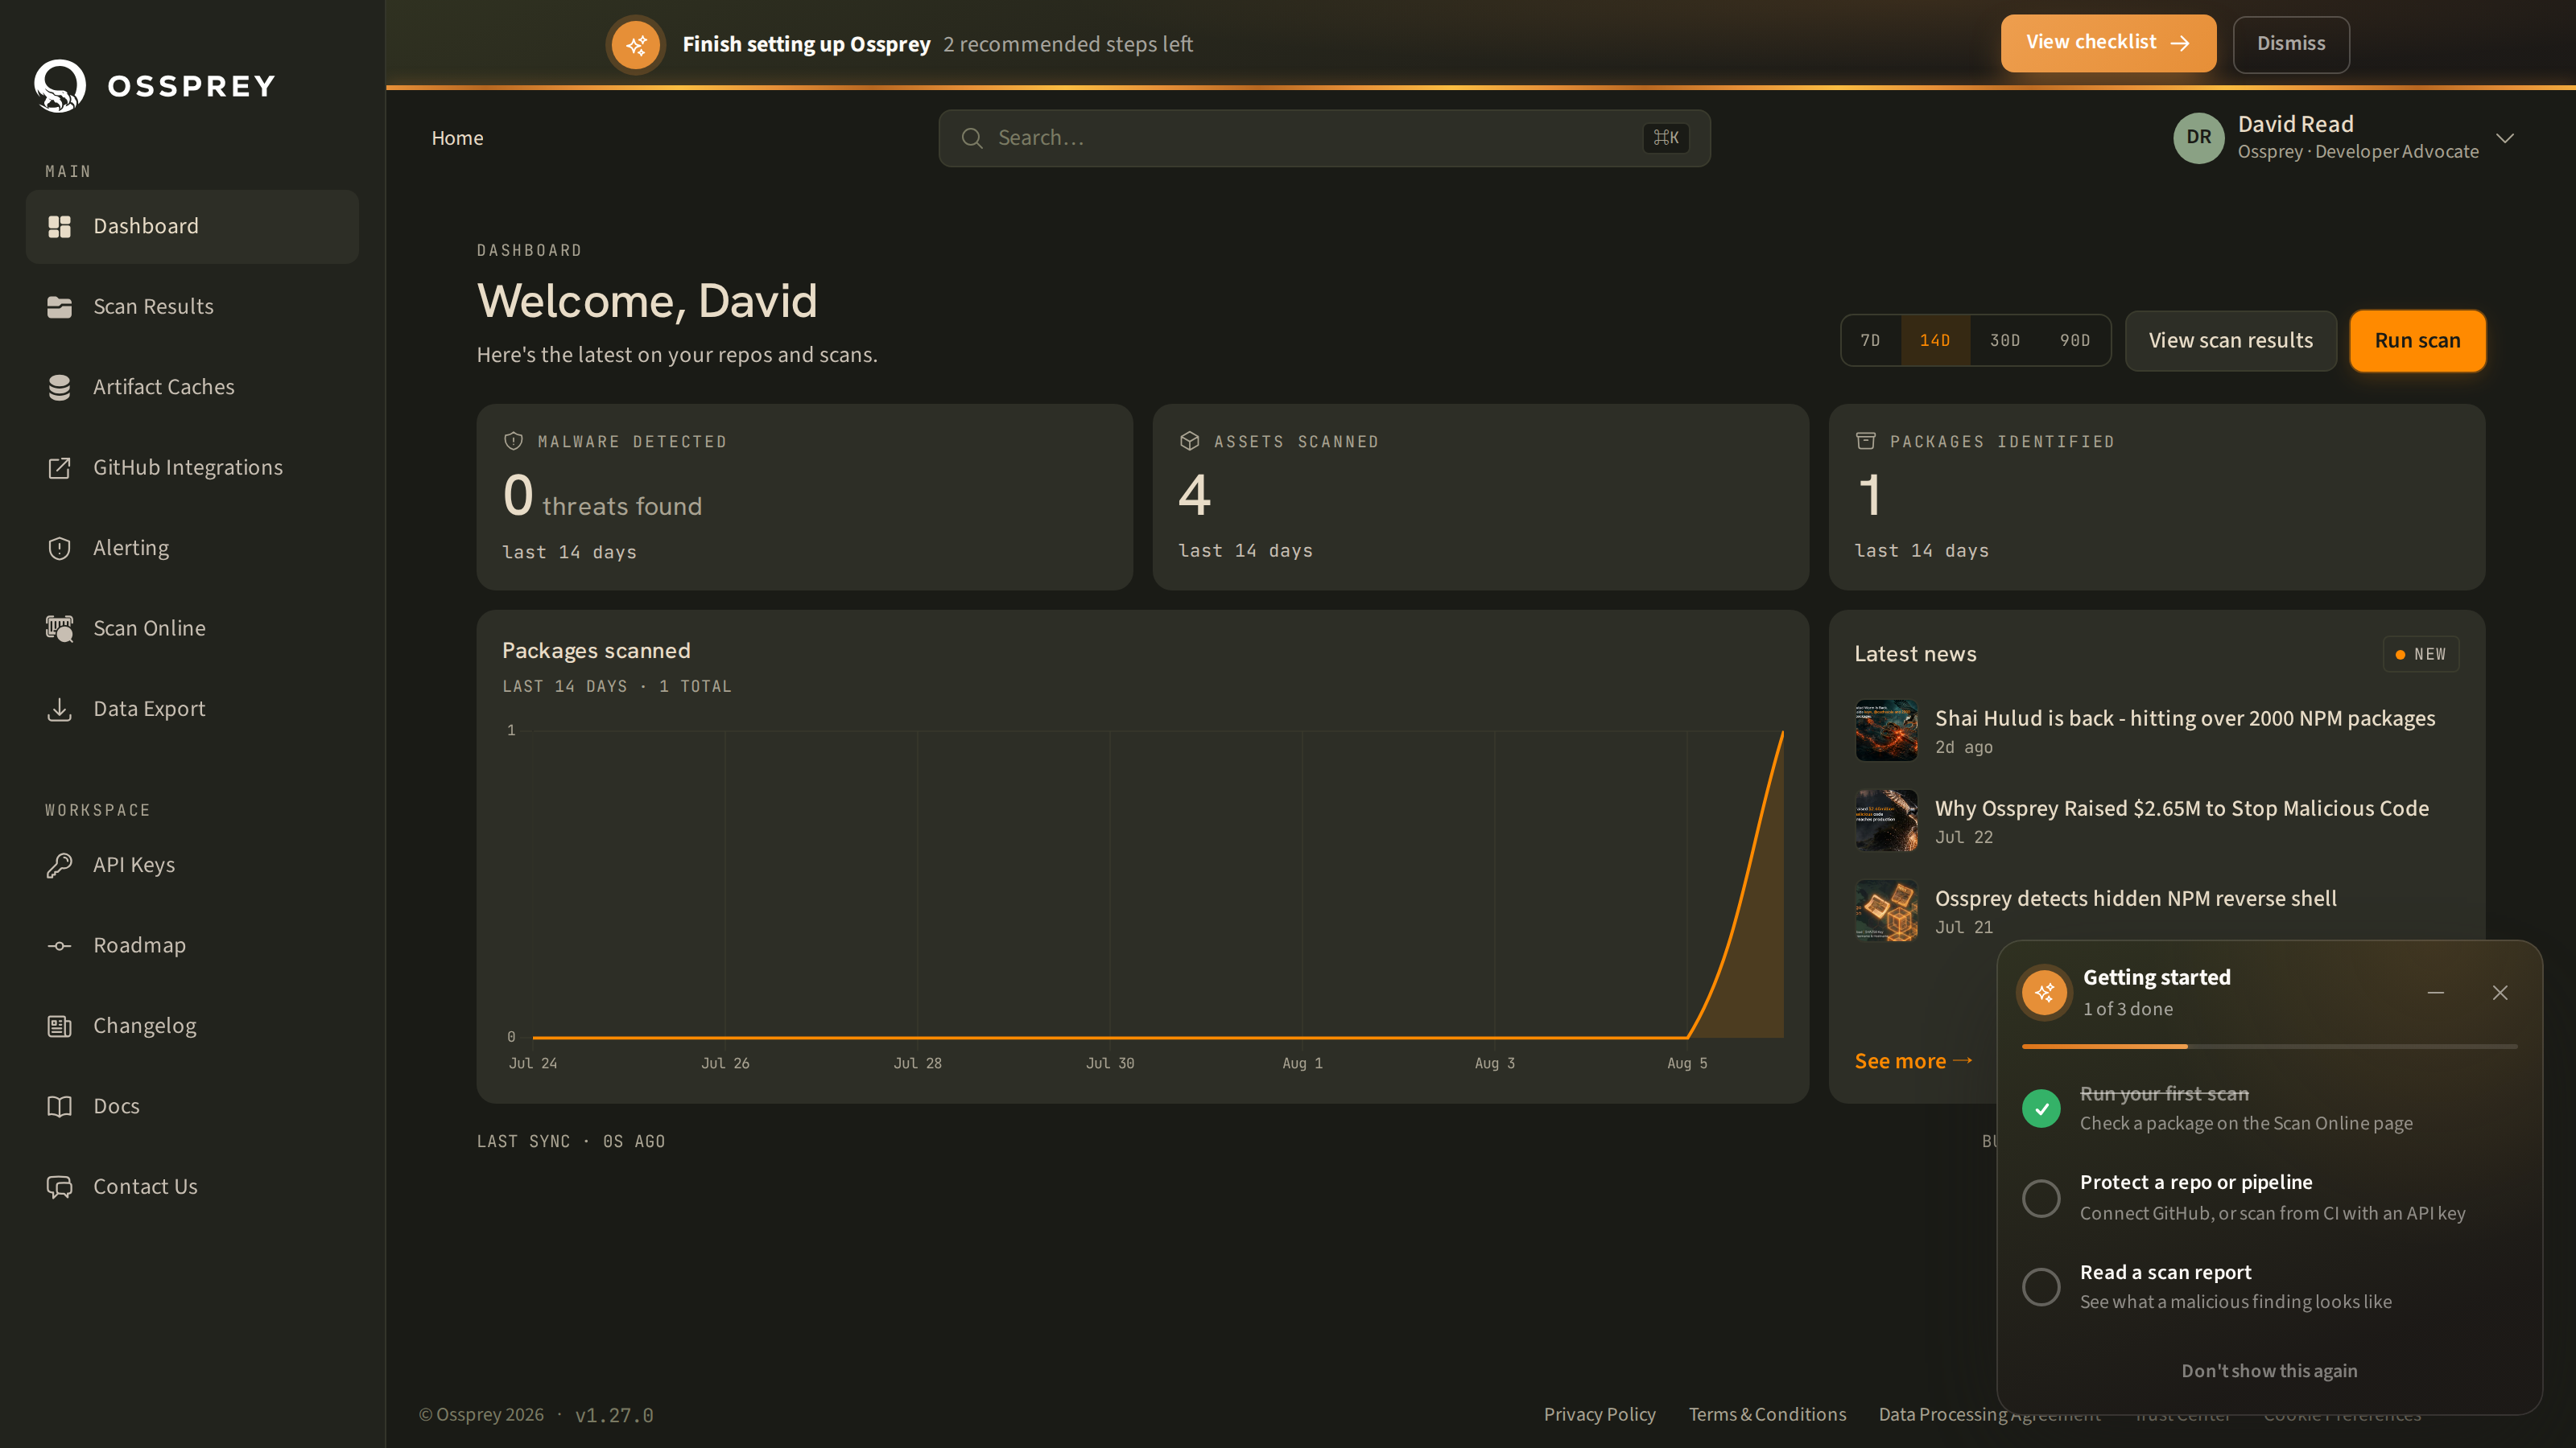Click the Home breadcrumb
Viewport: 2576px width, 1448px height.
(x=457, y=138)
